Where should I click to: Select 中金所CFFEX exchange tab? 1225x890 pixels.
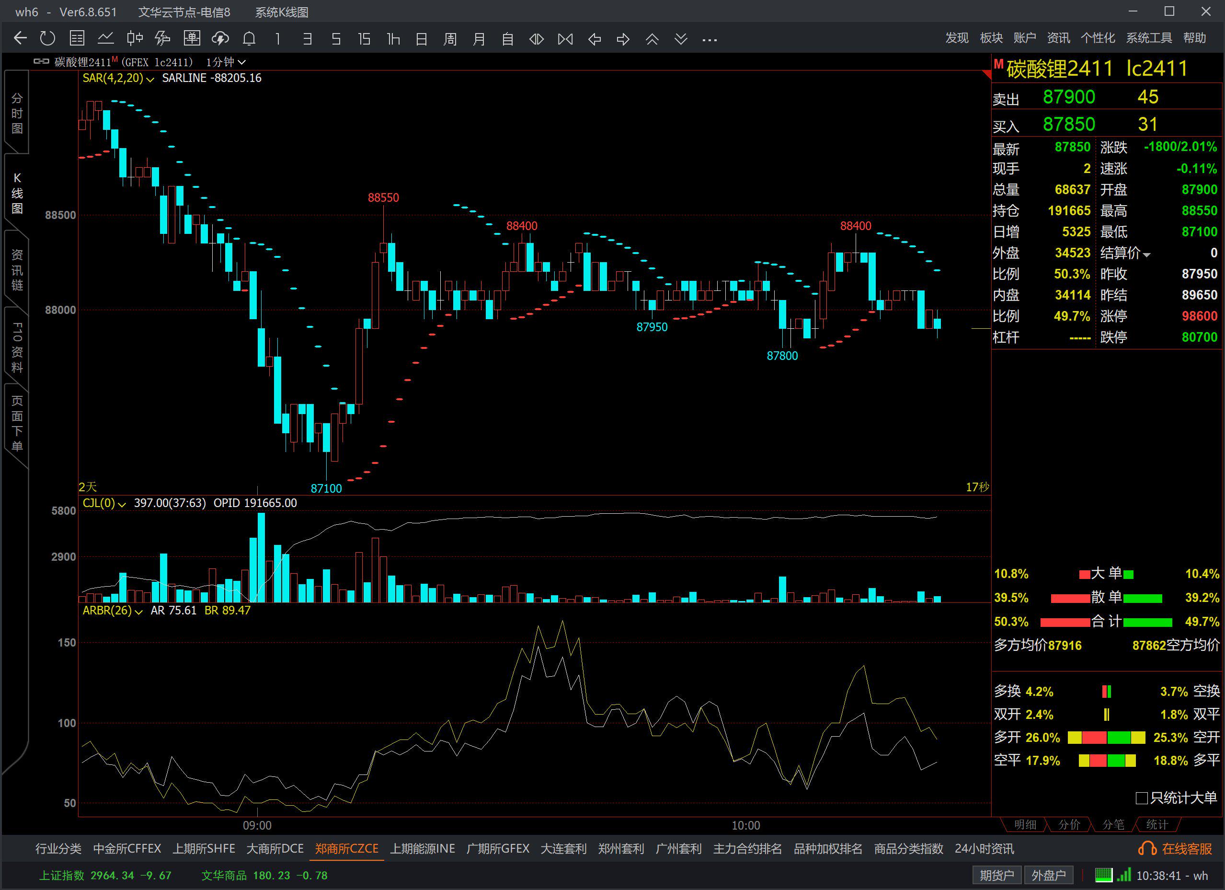coord(127,848)
